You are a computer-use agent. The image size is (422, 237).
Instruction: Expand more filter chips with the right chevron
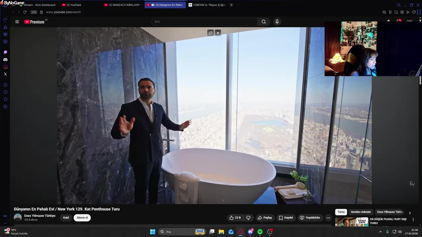(x=410, y=213)
